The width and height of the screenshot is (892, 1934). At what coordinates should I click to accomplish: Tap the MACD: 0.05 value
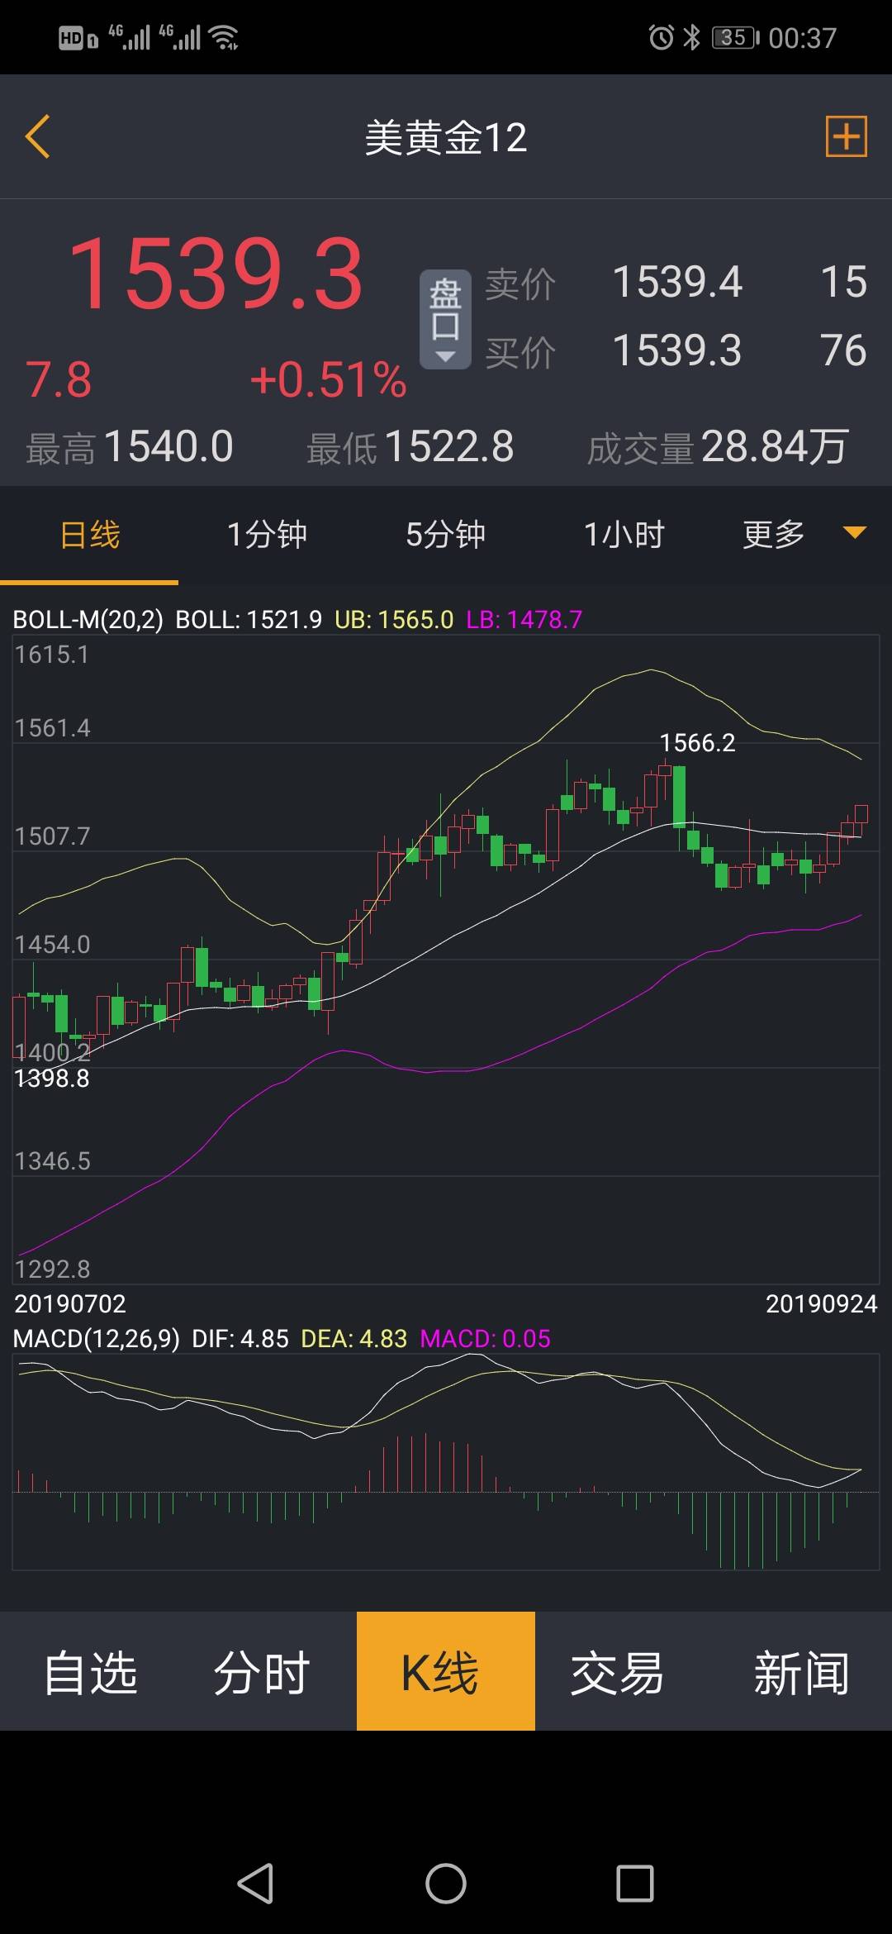tap(486, 1339)
